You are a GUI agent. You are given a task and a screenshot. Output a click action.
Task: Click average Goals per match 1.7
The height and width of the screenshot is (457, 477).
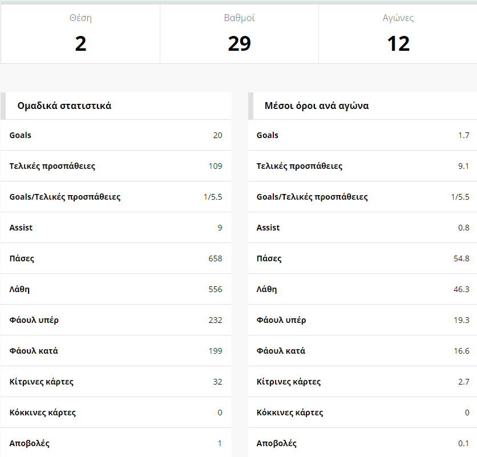tap(463, 135)
